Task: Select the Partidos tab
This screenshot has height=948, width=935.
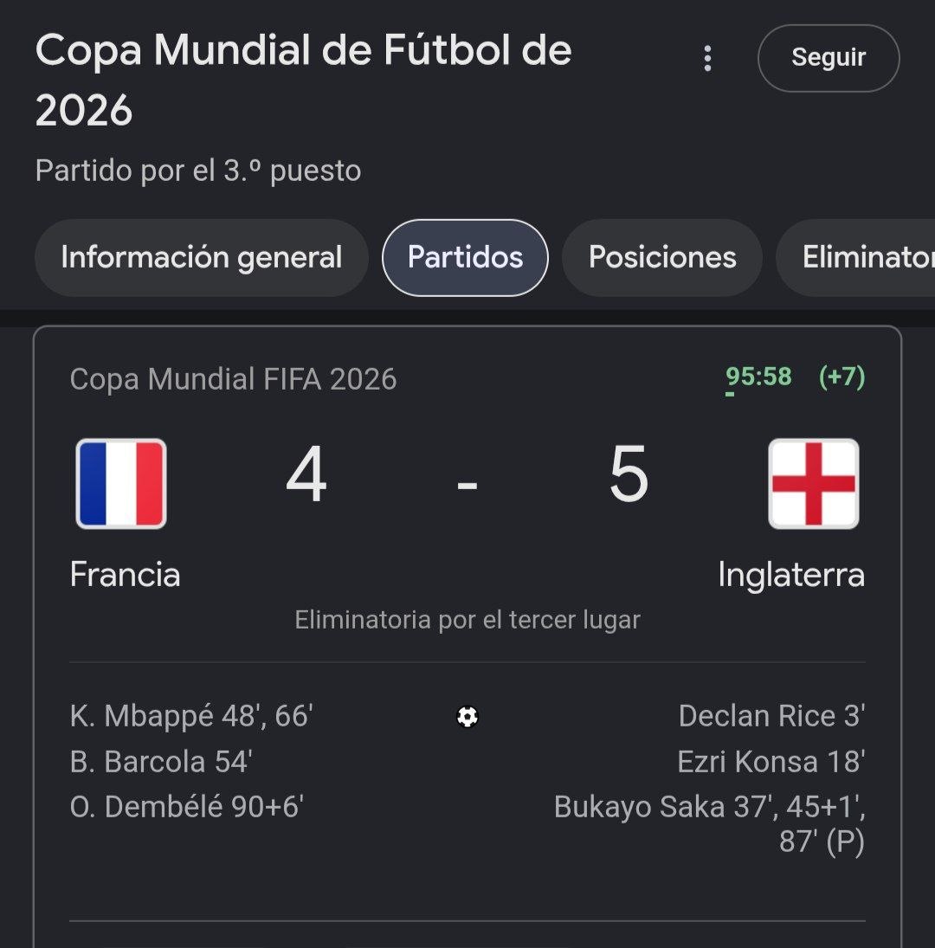Action: [x=466, y=257]
